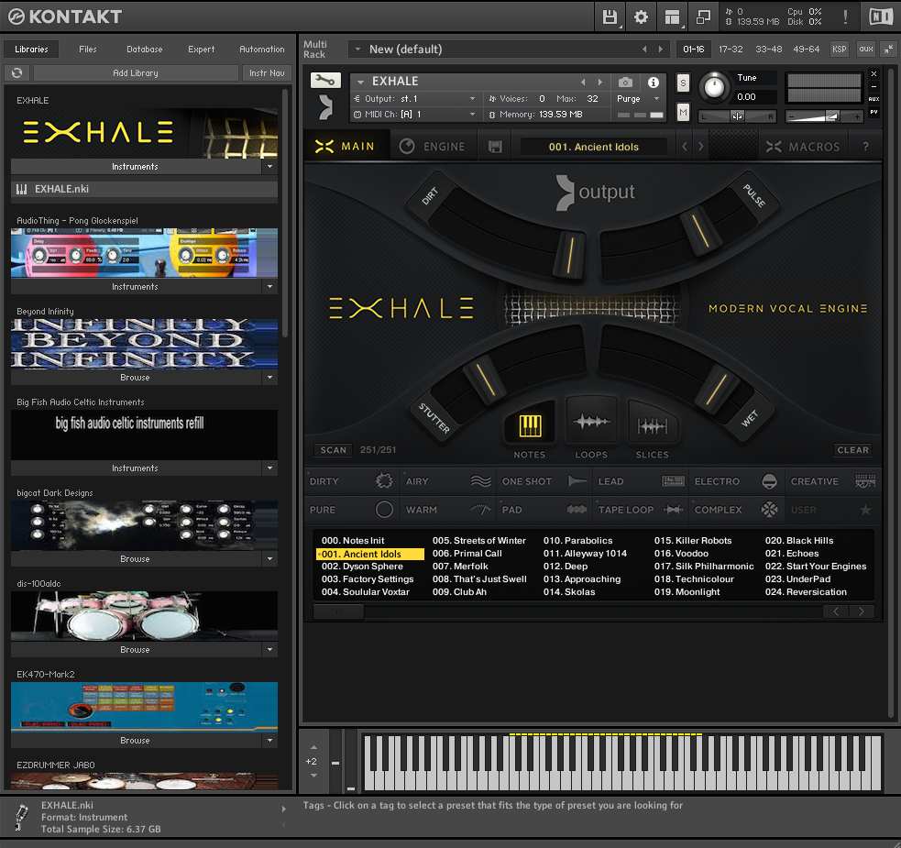Viewport: 901px width, 848px height.
Task: Click the camera snapshot icon
Action: click(625, 83)
